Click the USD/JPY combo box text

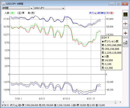[39, 8]
